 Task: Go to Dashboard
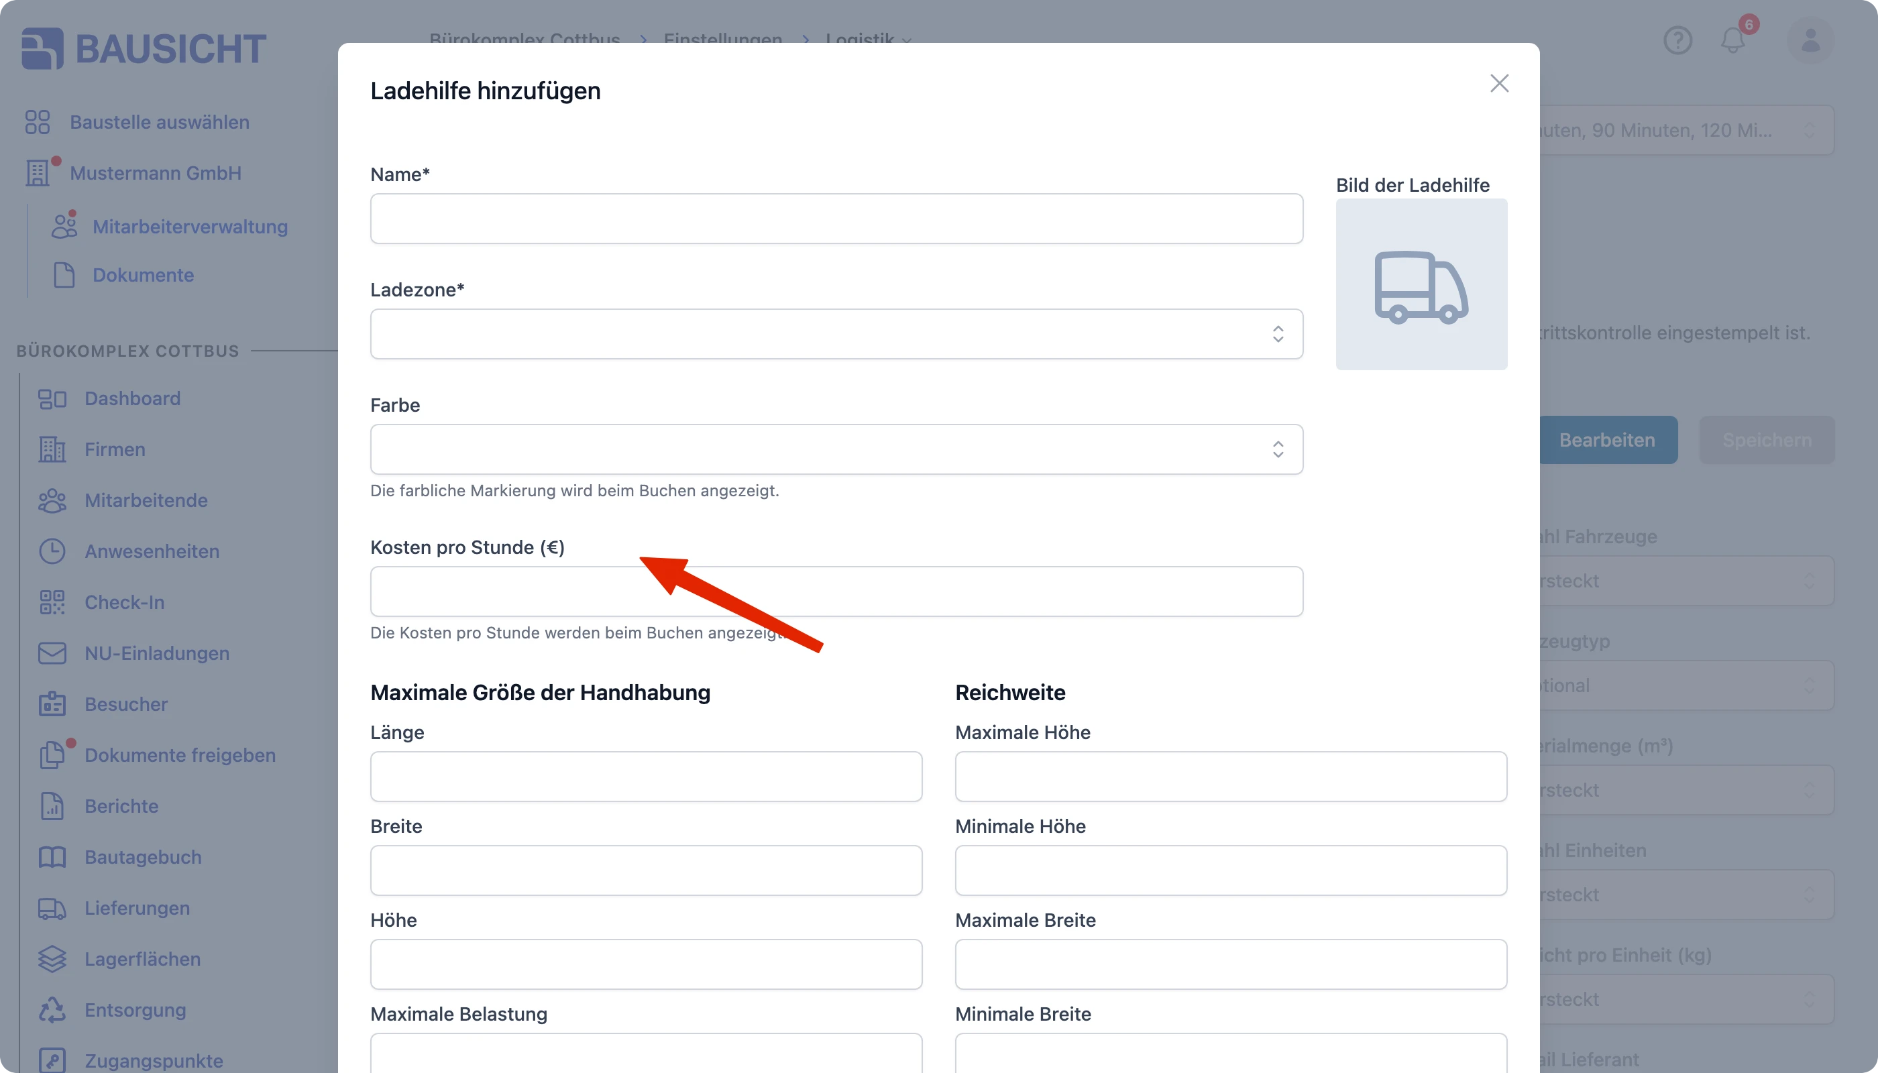coord(133,399)
